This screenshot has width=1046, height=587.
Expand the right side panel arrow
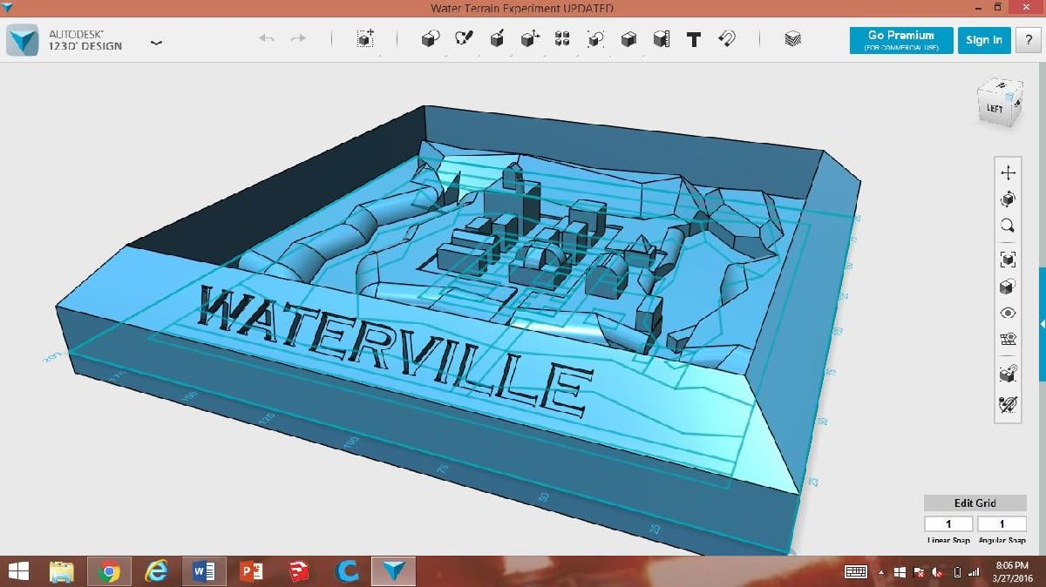1042,324
